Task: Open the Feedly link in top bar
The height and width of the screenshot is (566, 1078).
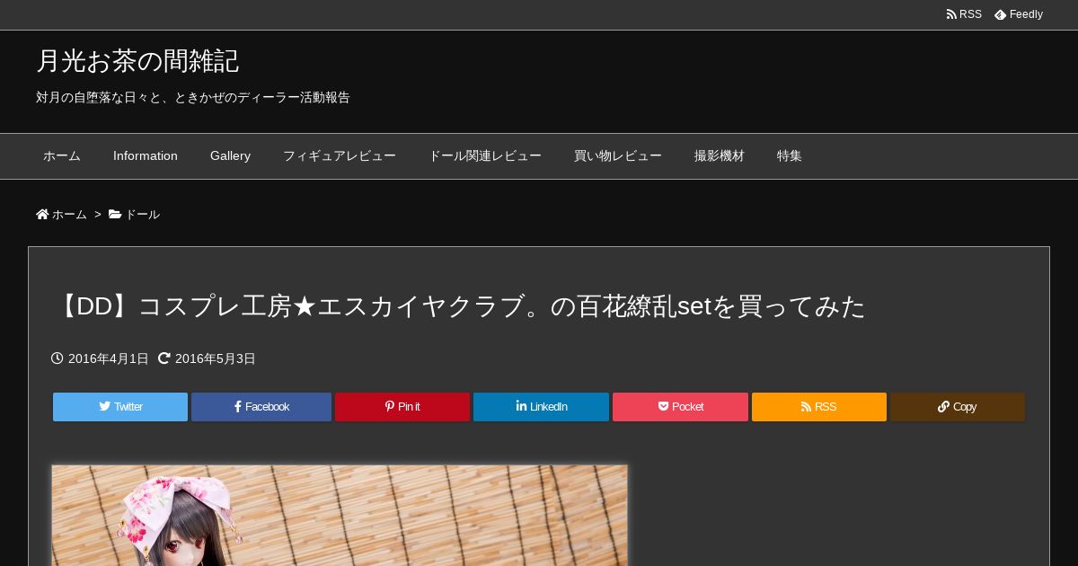Action: pyautogui.click(x=1019, y=14)
